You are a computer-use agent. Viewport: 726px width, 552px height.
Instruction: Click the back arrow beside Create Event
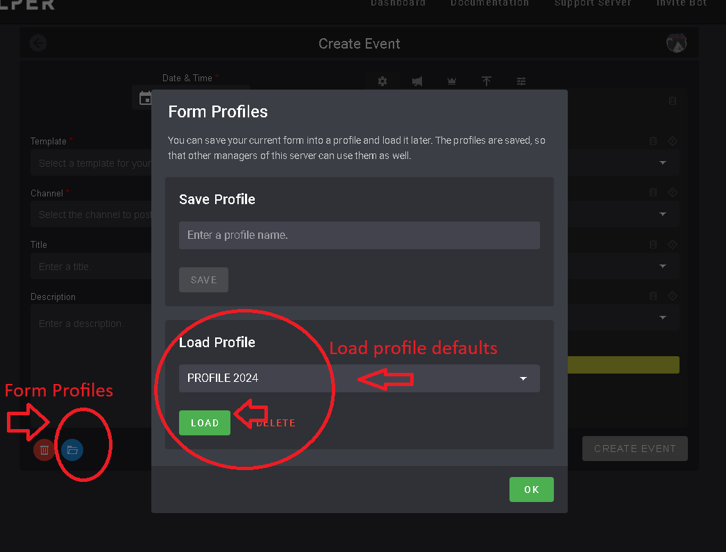[38, 43]
